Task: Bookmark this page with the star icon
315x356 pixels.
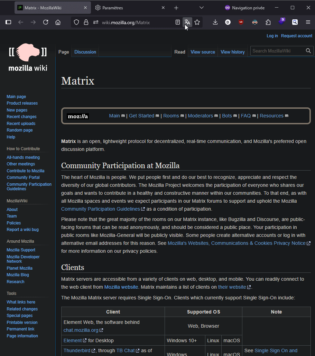Action: pos(197,22)
